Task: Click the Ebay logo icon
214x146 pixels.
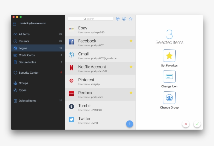Action: tap(72, 29)
